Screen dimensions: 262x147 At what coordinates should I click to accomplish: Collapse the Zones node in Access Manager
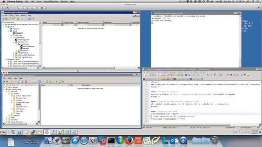tap(6, 27)
